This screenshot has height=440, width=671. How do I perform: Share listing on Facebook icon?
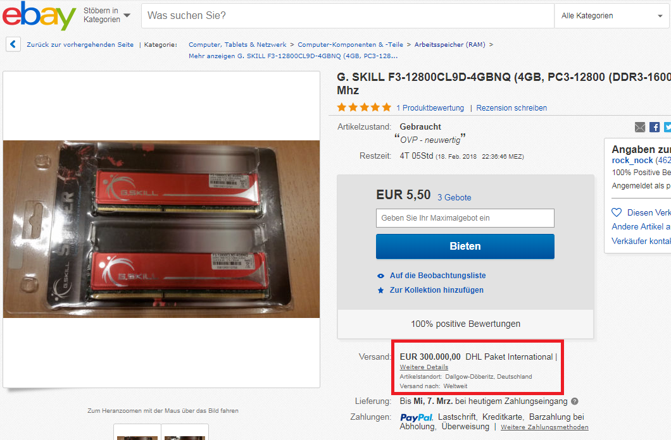tap(655, 127)
